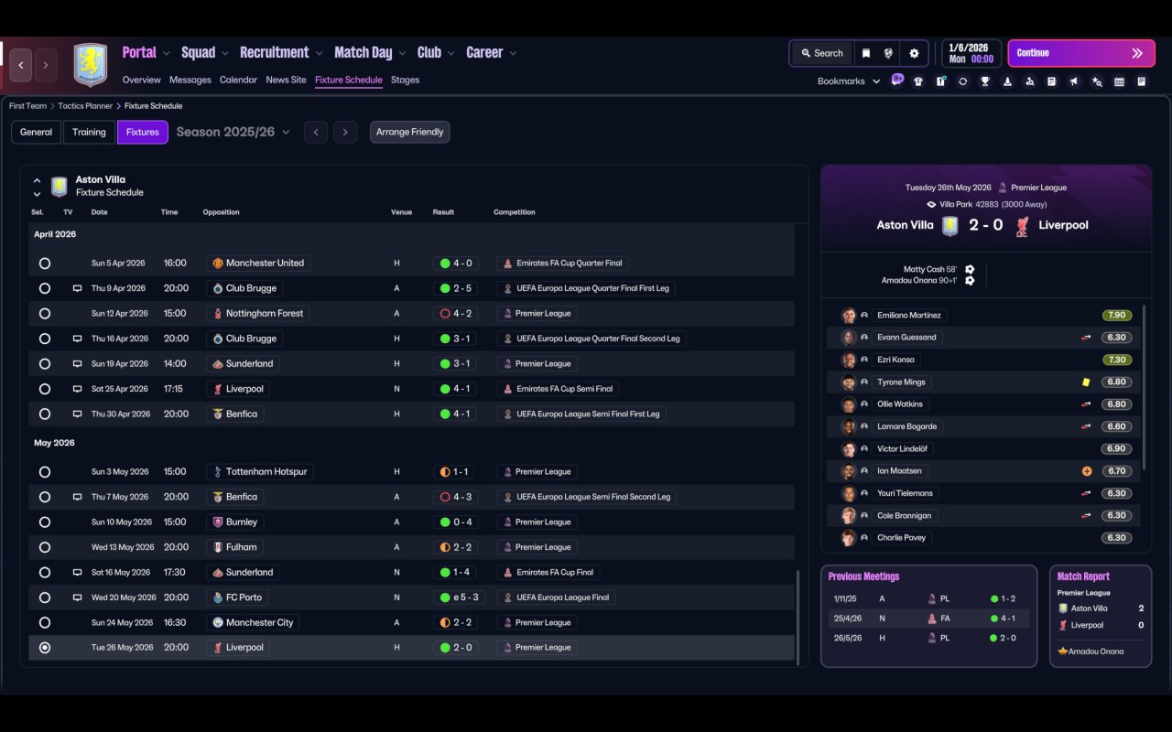Open the megaphone icon in bookmarks bar

tap(1074, 81)
